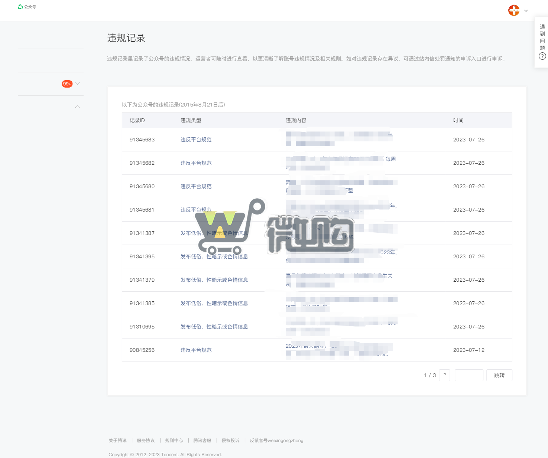
Task: Click the page number input field
Action: click(469, 375)
